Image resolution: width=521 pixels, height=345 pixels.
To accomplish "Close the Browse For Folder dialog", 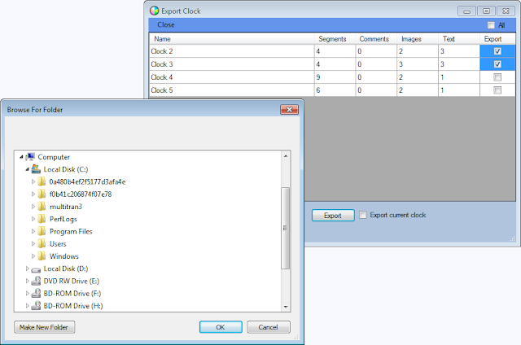I will tap(290, 110).
